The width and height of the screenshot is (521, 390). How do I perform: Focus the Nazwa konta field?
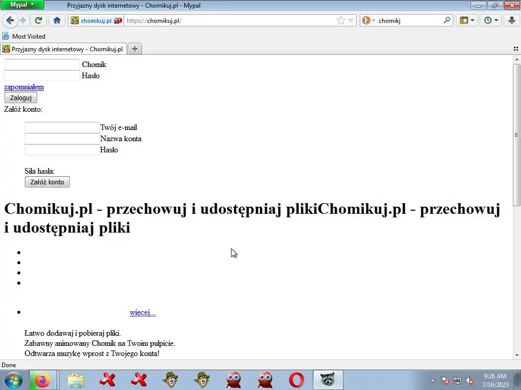point(63,139)
